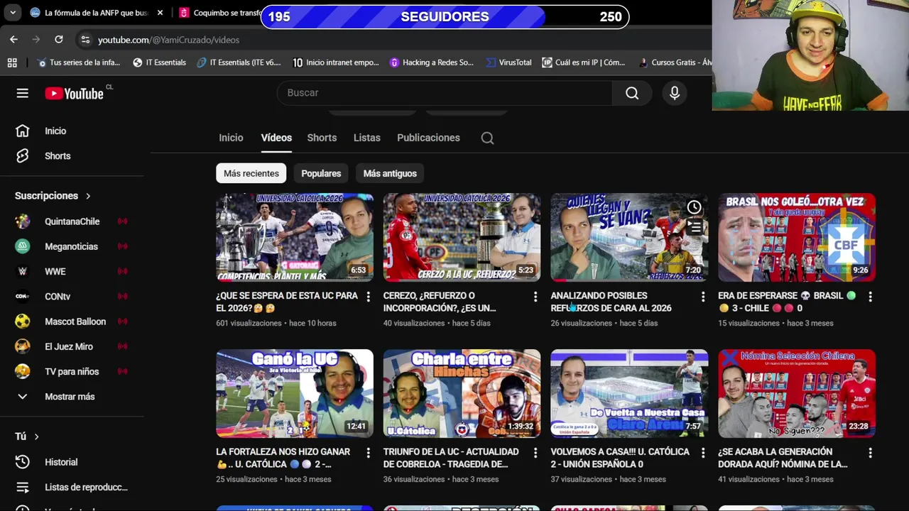Switch to channel Shorts tab
This screenshot has height=511, width=909.
[x=322, y=138]
